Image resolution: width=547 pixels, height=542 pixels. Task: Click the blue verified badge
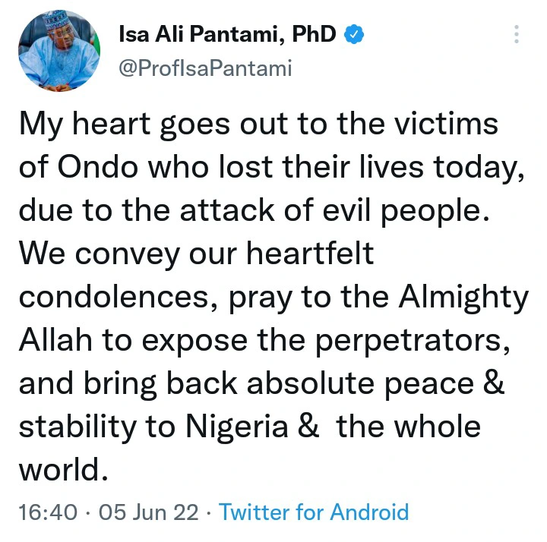pyautogui.click(x=355, y=34)
